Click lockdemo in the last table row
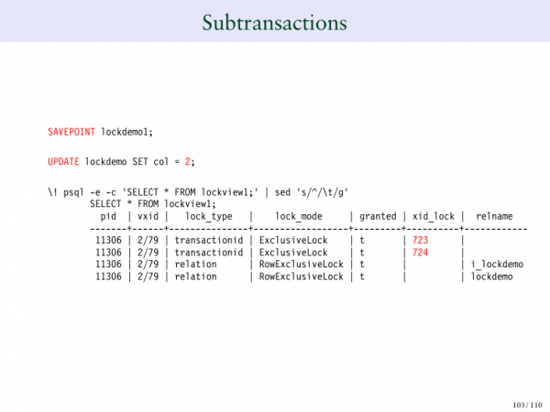 [x=491, y=276]
